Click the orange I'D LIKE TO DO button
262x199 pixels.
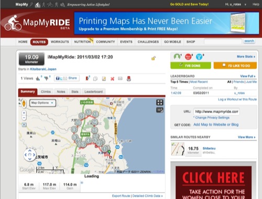235,65
